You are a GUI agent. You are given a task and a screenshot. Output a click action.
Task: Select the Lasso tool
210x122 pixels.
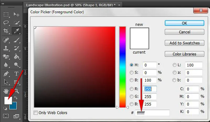6,23
